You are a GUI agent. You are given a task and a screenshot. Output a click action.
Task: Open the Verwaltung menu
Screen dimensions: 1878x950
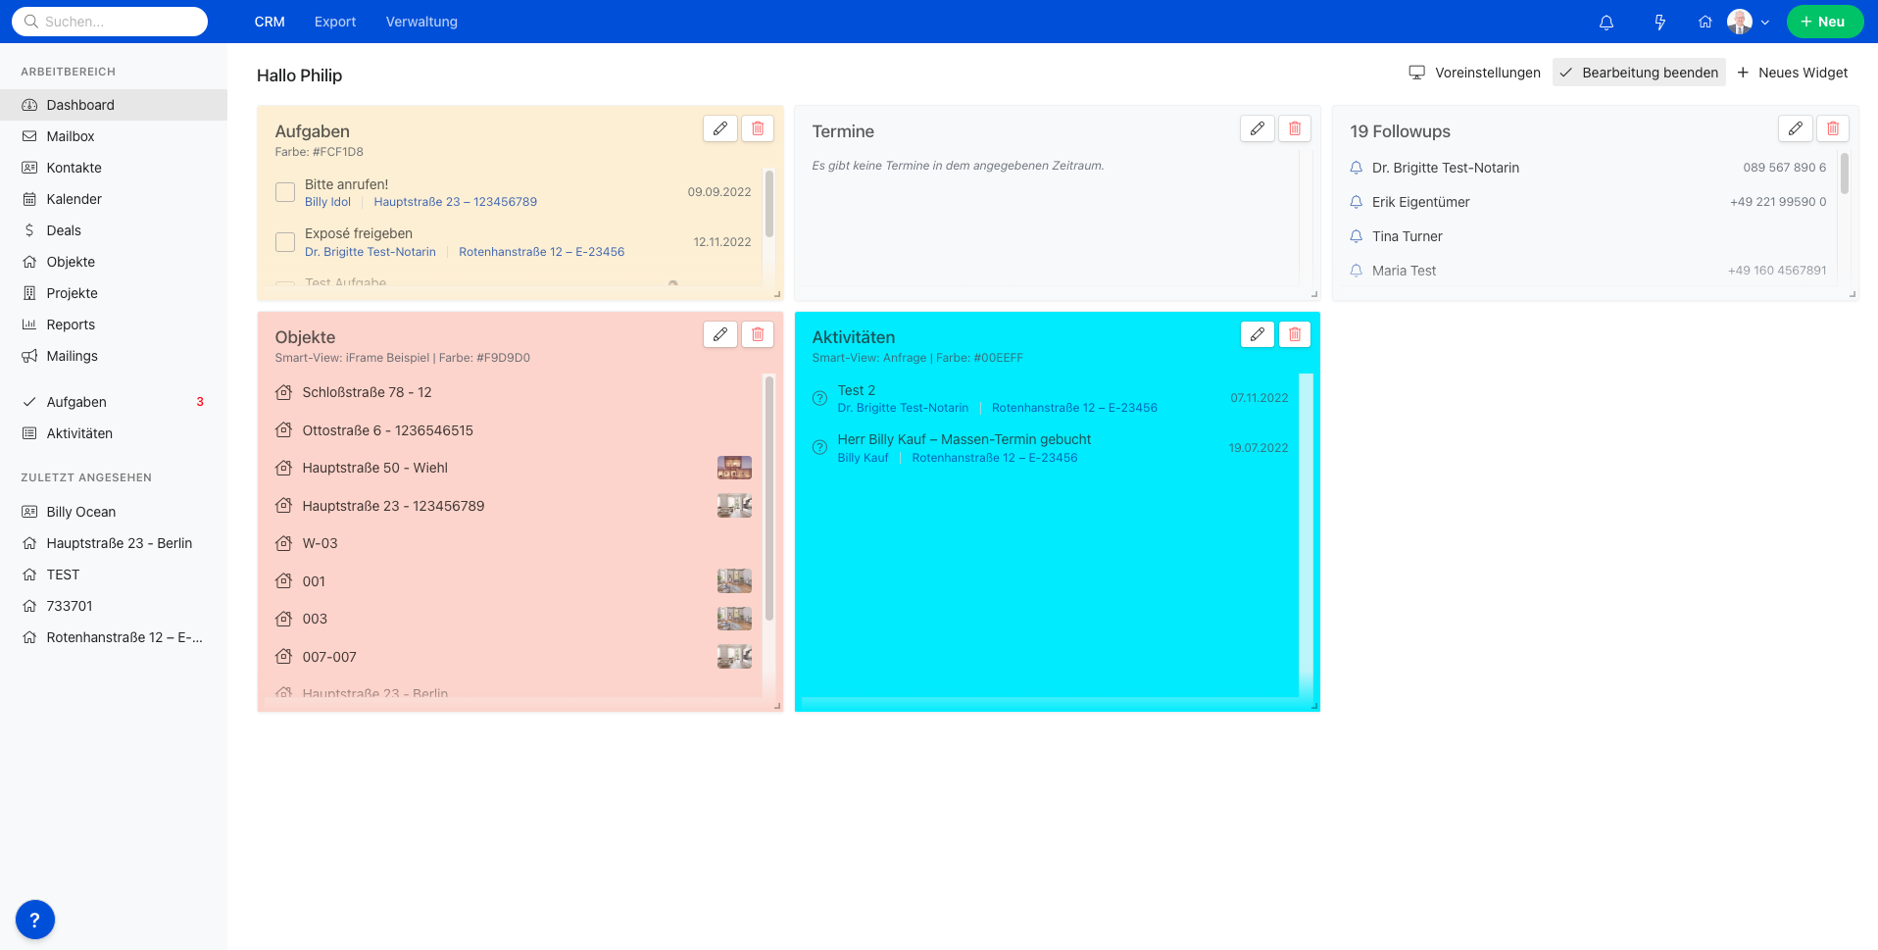click(x=421, y=22)
